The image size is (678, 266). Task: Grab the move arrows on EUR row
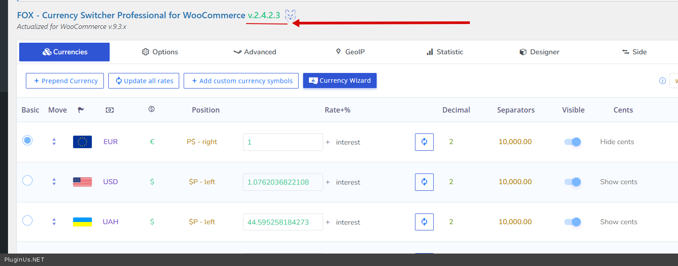point(54,142)
